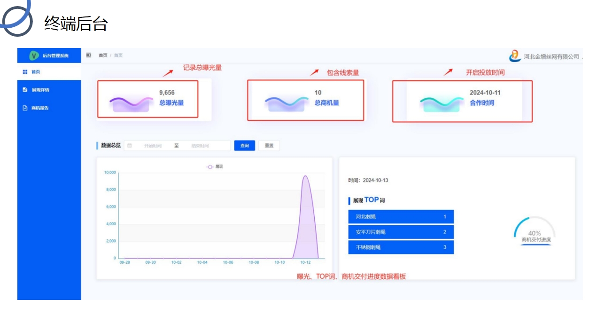
Task: Click the 首页 grid icon in sidebar
Action: point(25,72)
